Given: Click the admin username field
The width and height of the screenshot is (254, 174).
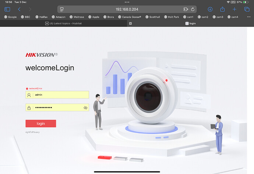Looking at the screenshot, I should coord(59,95).
